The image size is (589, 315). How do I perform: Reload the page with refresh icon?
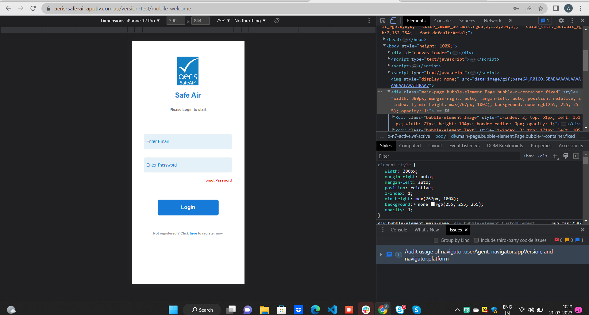coord(33,9)
